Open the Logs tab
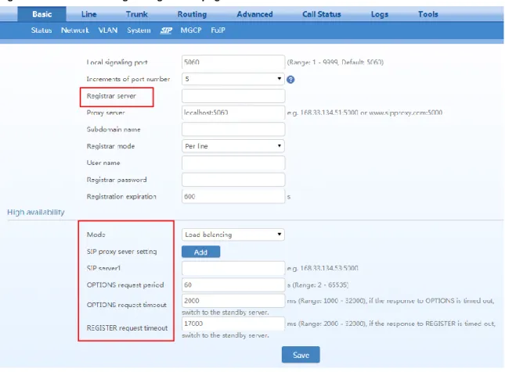 380,14
